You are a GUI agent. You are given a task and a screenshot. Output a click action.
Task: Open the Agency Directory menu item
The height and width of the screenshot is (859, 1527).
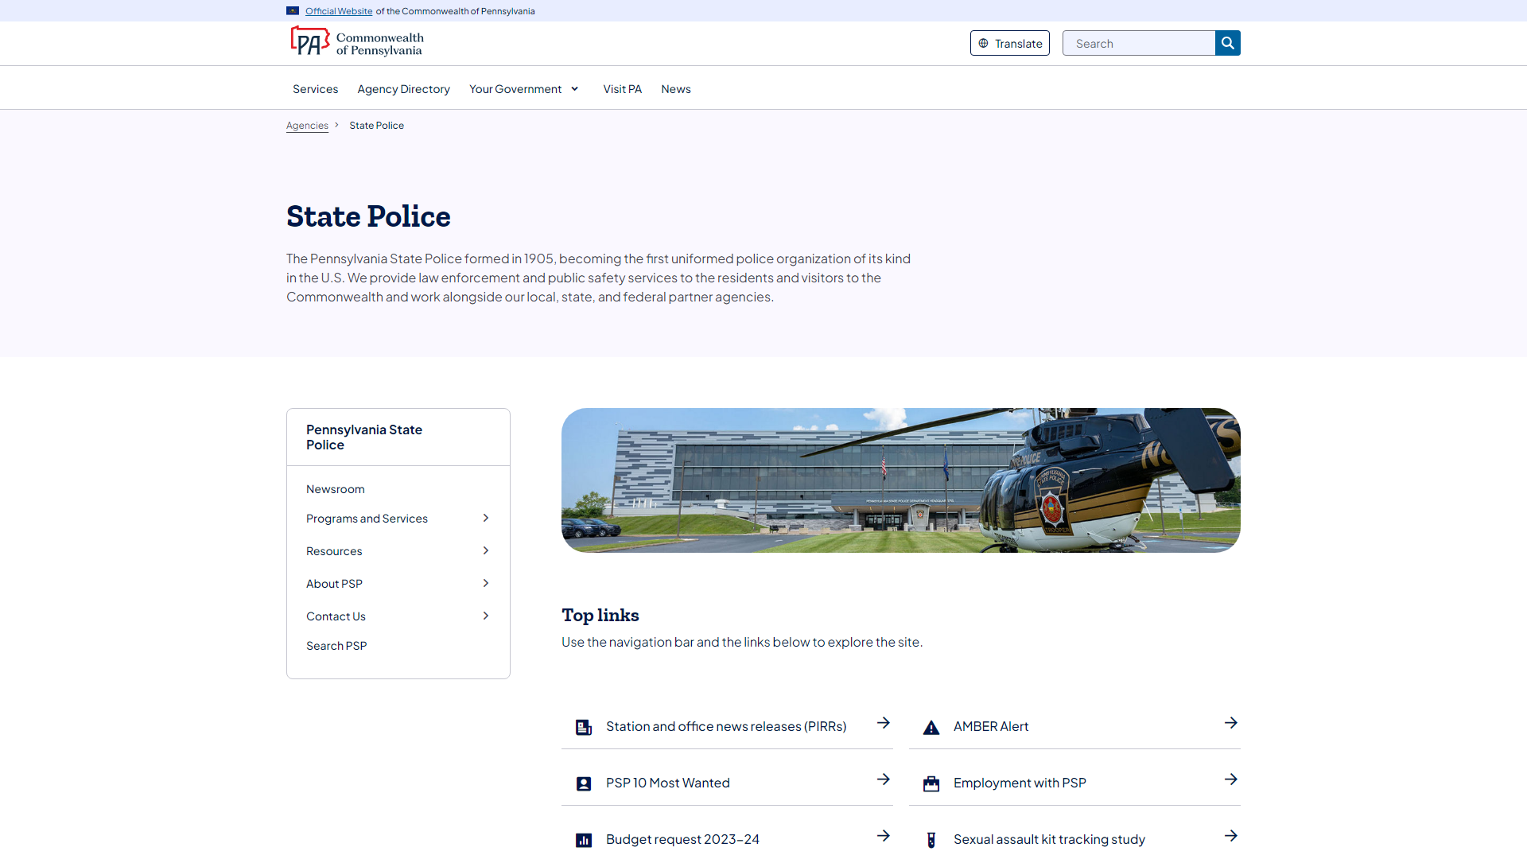point(403,89)
